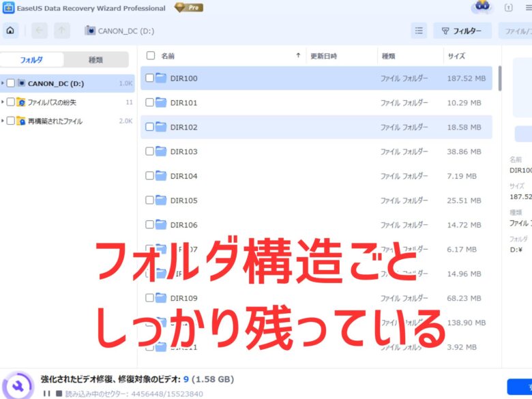
Task: Open the hamburger menu icon
Action: [x=529, y=8]
